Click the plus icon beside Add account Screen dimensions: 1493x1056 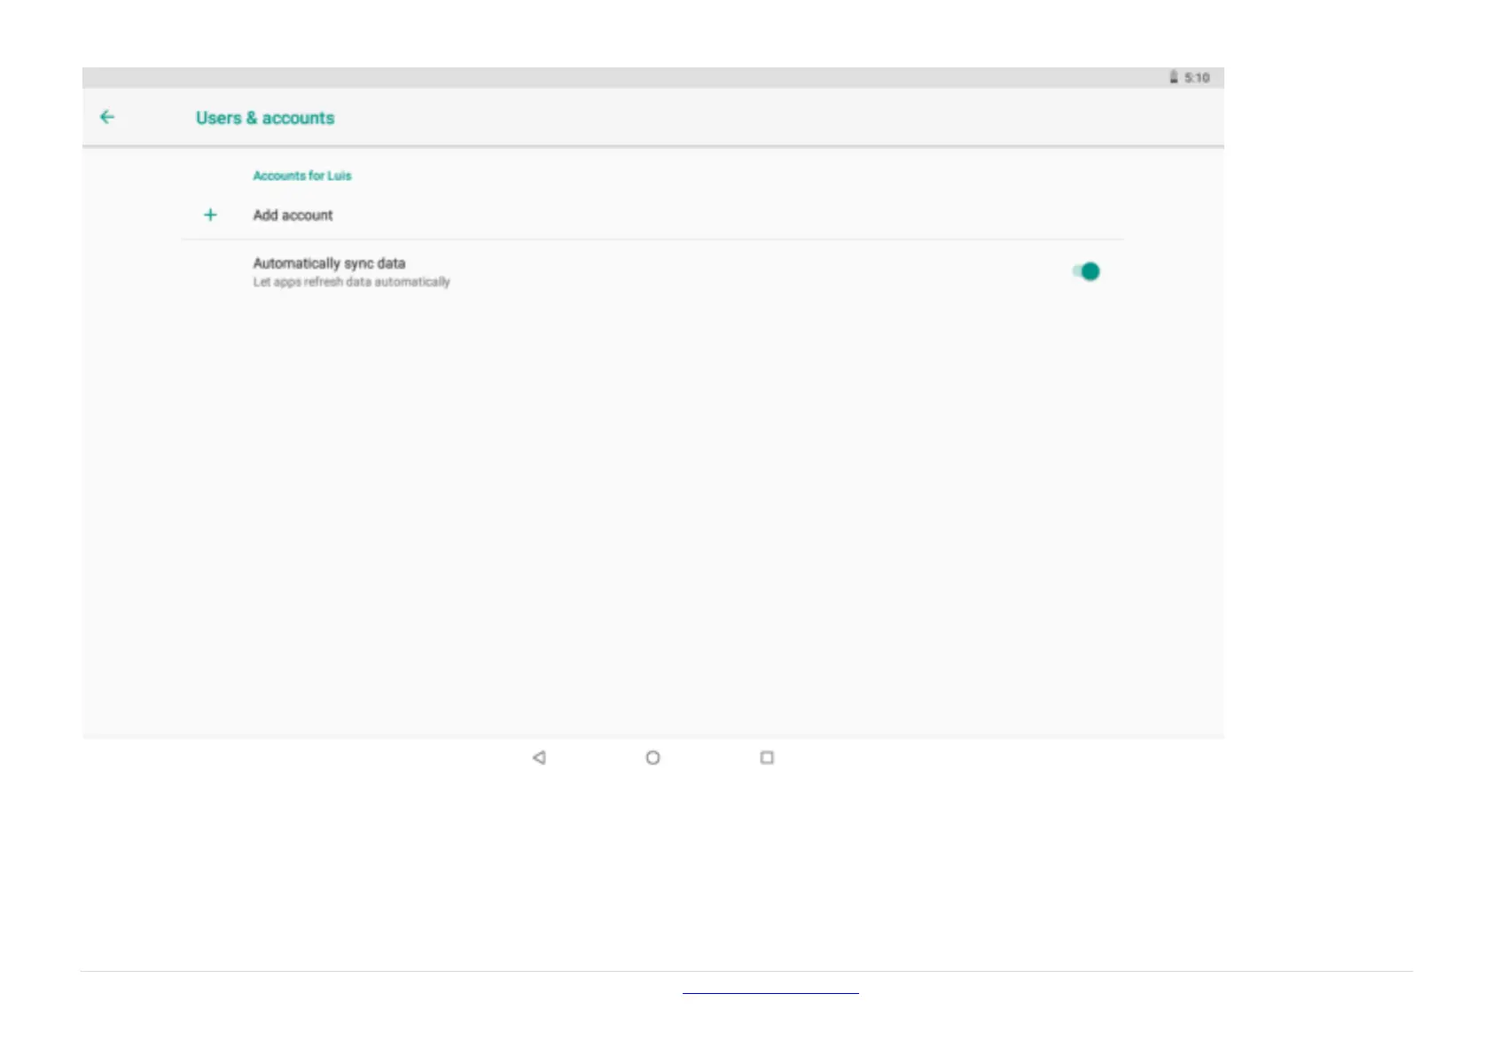tap(210, 215)
